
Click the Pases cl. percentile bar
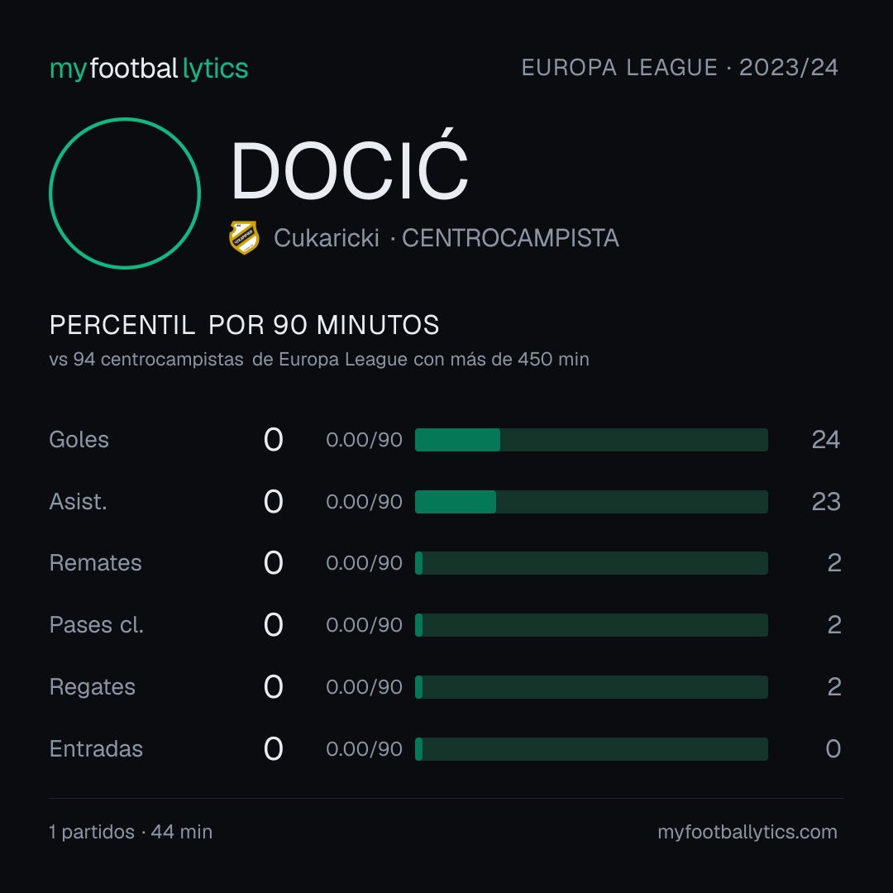(x=591, y=625)
